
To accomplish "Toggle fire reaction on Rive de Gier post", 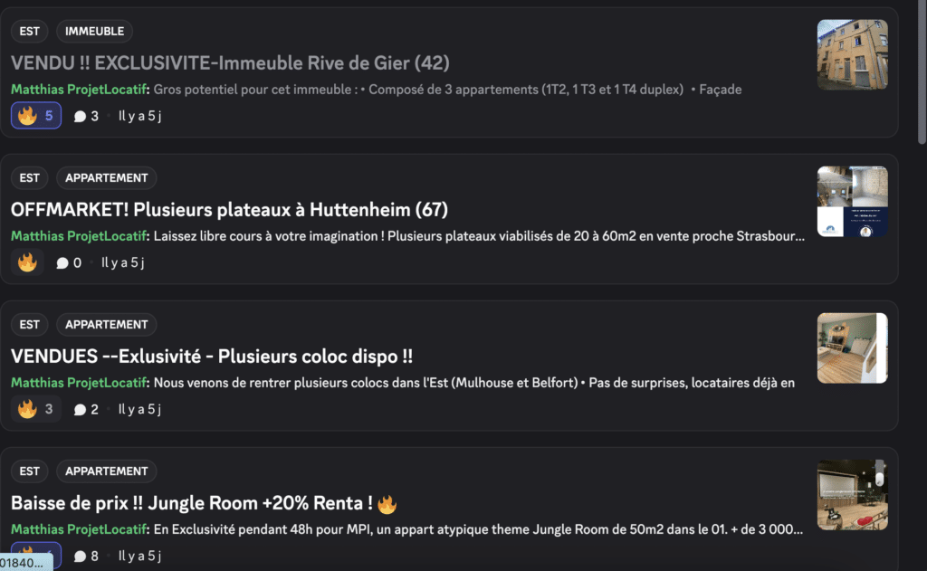I will [36, 116].
